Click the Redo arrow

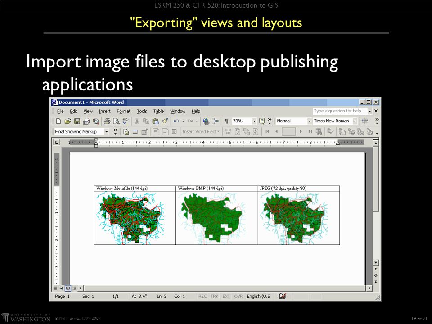[x=190, y=121]
